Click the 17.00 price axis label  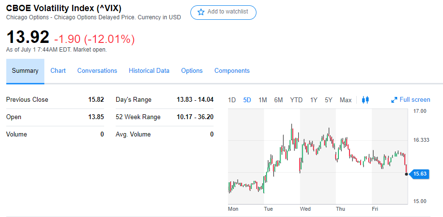pyautogui.click(x=419, y=111)
